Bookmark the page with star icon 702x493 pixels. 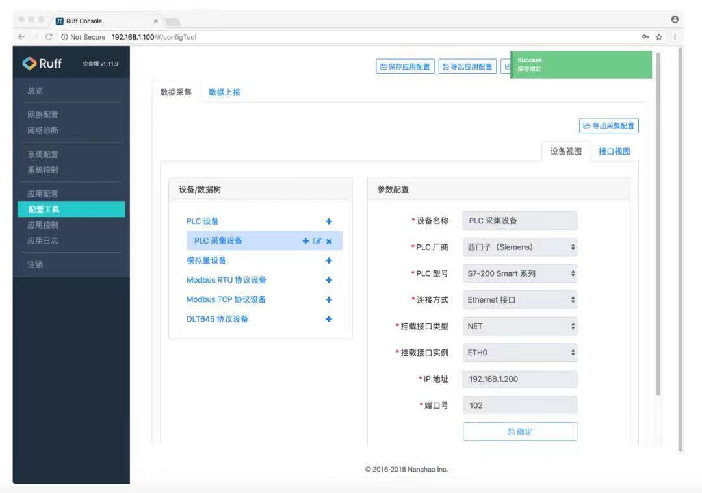click(658, 37)
